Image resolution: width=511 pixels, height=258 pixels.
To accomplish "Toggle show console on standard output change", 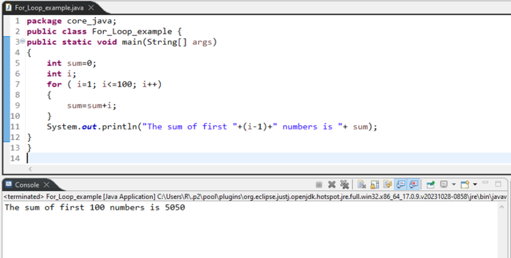I will point(401,184).
